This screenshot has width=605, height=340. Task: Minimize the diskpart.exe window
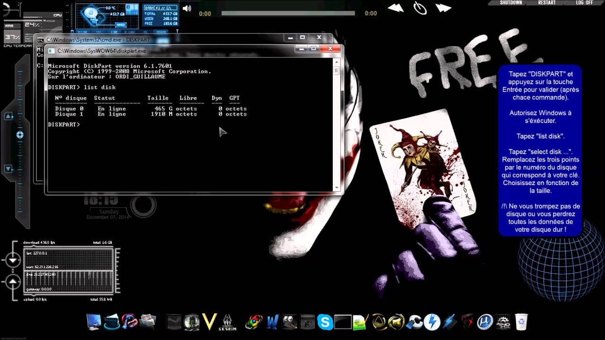(301, 48)
